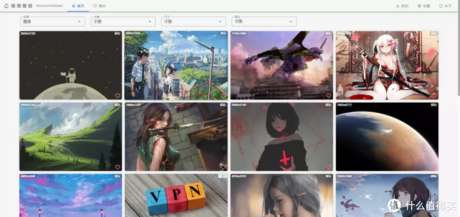Like the black-haired girl red cross wallpaper
The width and height of the screenshot is (460, 217).
pos(328,167)
